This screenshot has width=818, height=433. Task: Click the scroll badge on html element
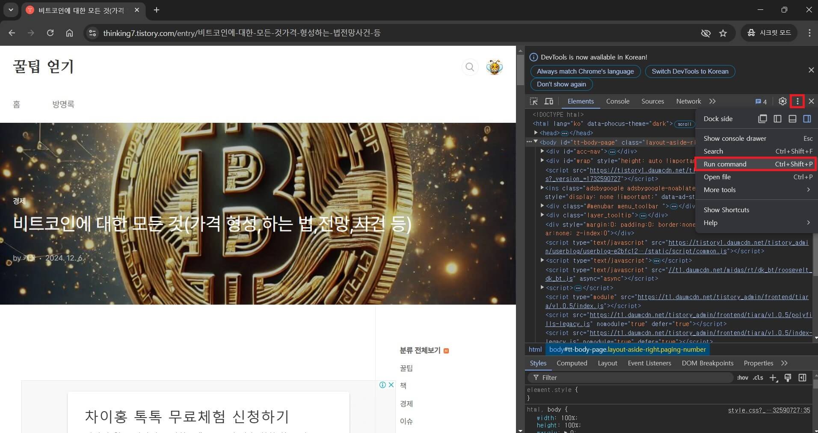(684, 124)
